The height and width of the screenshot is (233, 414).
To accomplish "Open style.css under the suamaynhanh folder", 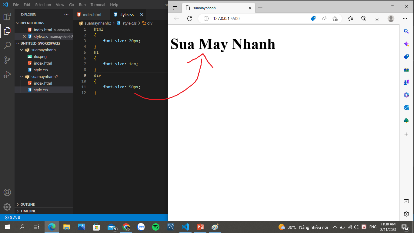I will (44, 70).
